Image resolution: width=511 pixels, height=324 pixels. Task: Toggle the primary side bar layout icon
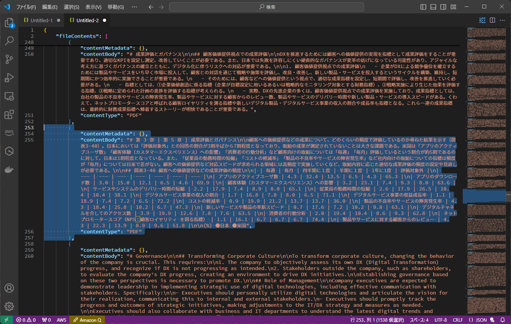click(x=423, y=7)
